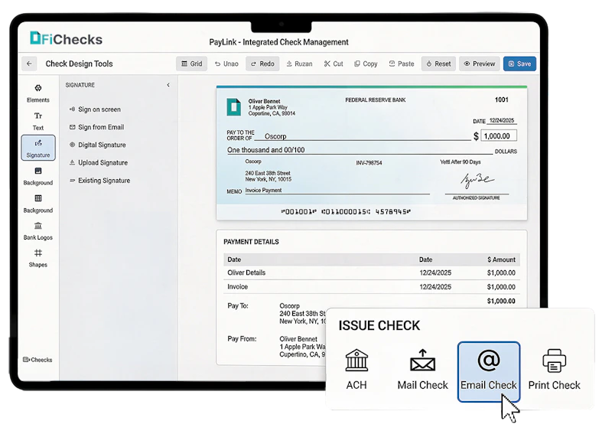Click the Checks logo at sidebar bottom
Screen dimensions: 612x434
point(37,360)
